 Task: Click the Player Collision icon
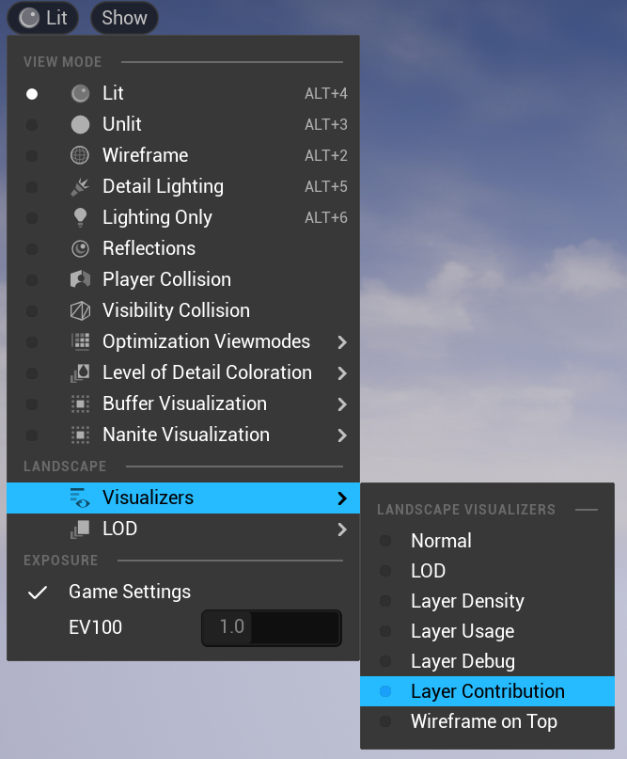point(80,279)
